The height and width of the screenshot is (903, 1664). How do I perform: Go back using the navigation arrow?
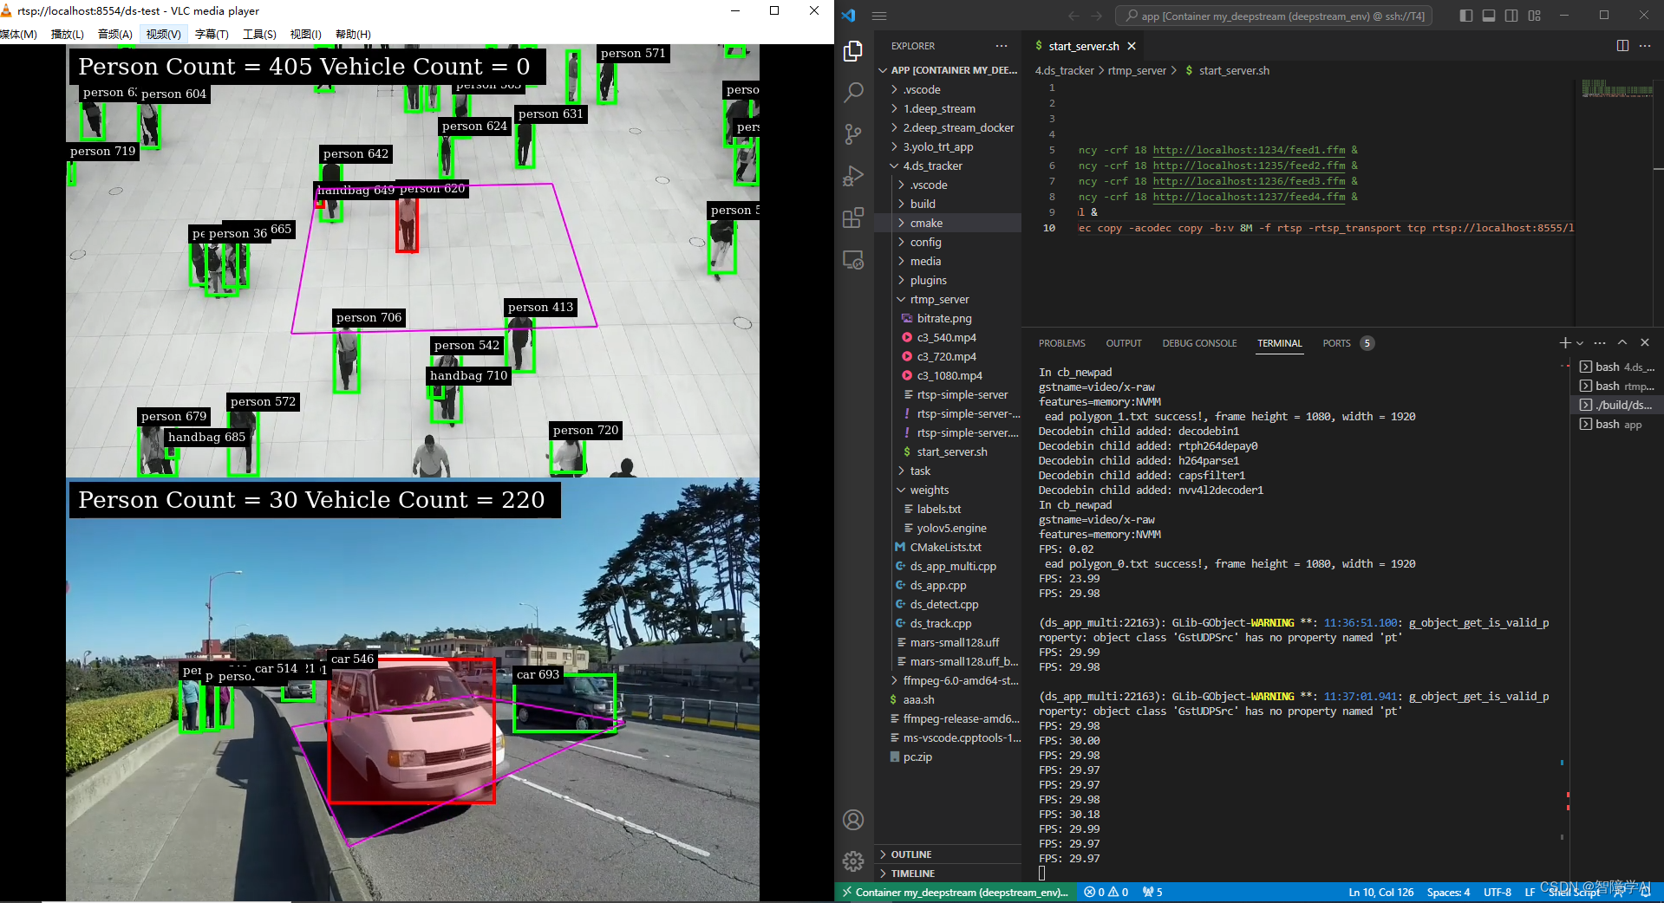[1073, 16]
